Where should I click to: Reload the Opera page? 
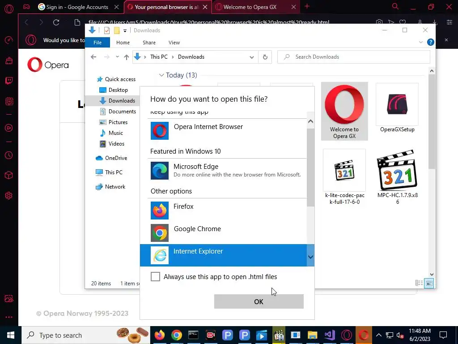tap(56, 22)
